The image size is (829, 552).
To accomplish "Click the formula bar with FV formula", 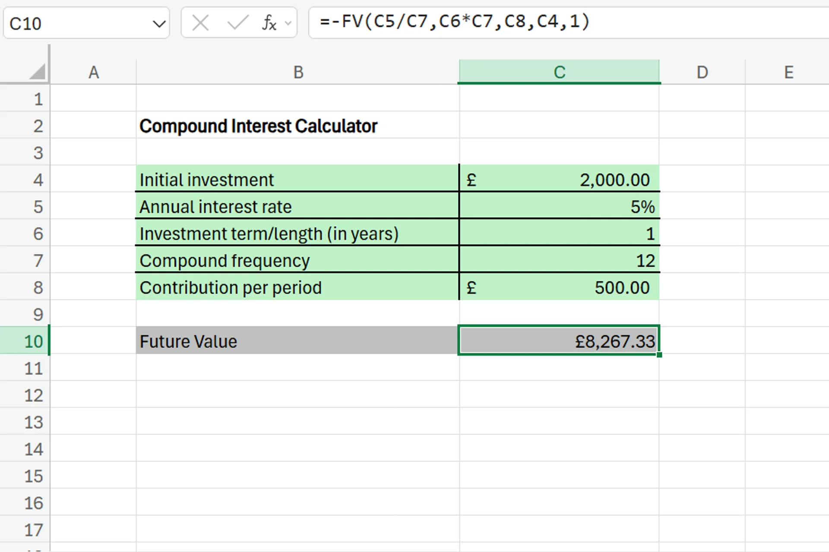I will [561, 22].
